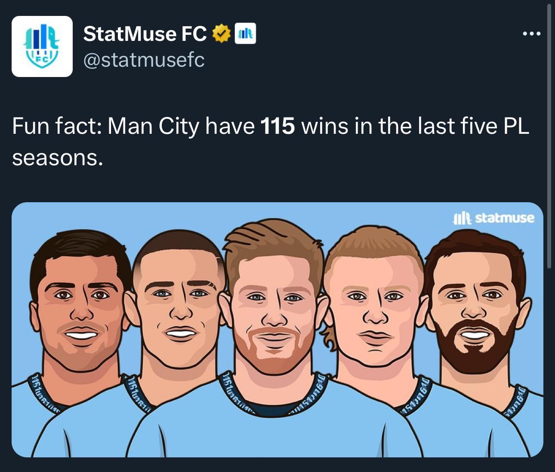Click the word seasons on the second line

tap(58, 158)
